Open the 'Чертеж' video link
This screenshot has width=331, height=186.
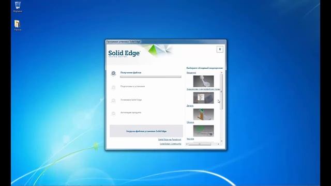point(190,139)
